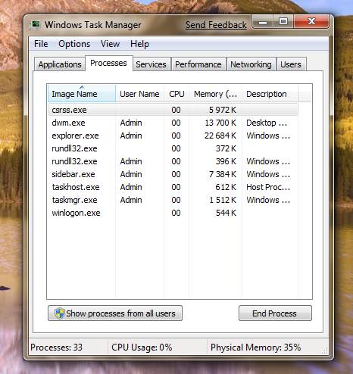
Task: Switch to the Networking tab
Action: click(x=251, y=64)
